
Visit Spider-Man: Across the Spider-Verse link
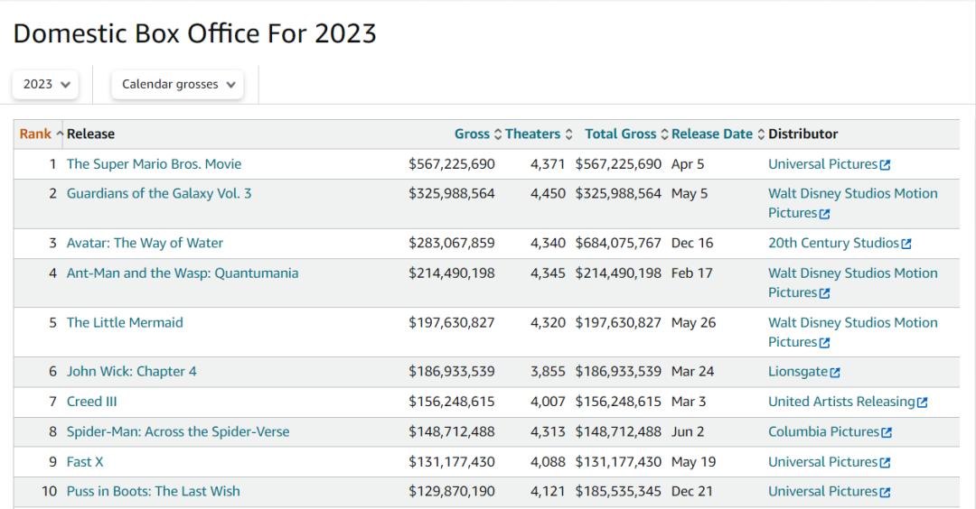[x=178, y=431]
